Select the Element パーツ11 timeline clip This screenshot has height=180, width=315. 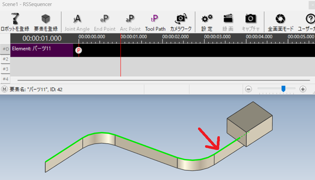[x=41, y=49]
